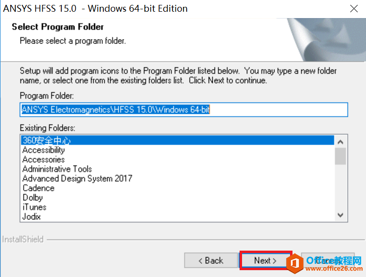Select the Cadence folder entry
Screen dimensions: 366x277
[38, 188]
